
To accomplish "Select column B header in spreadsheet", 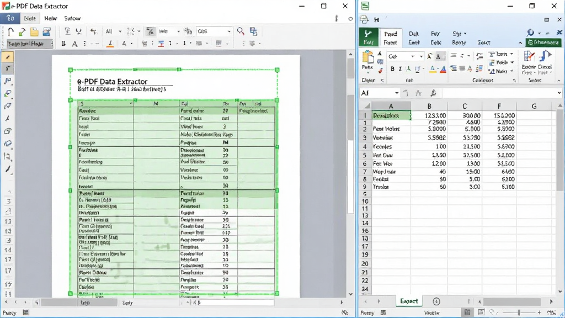I will (x=429, y=106).
